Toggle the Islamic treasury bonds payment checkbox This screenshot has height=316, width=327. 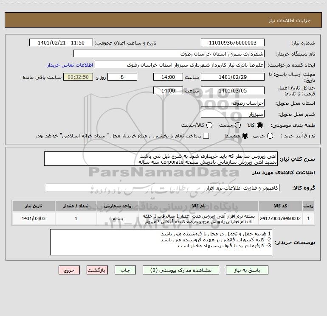click(x=206, y=136)
